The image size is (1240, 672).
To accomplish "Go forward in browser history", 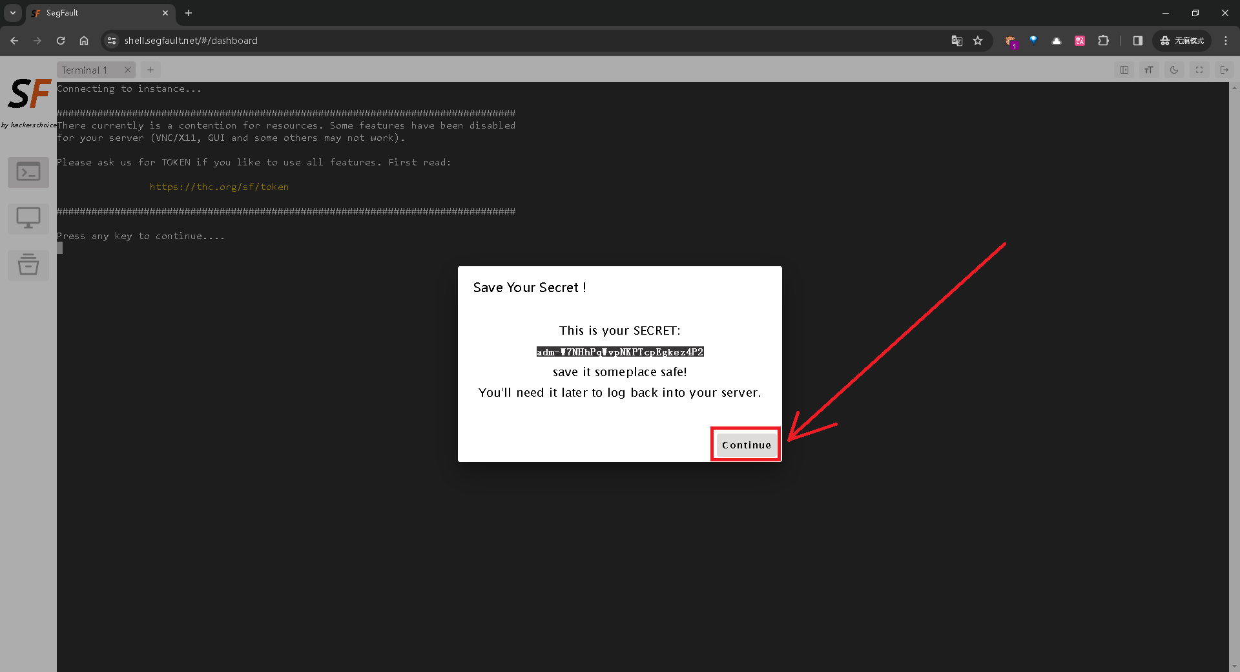I will pos(37,41).
